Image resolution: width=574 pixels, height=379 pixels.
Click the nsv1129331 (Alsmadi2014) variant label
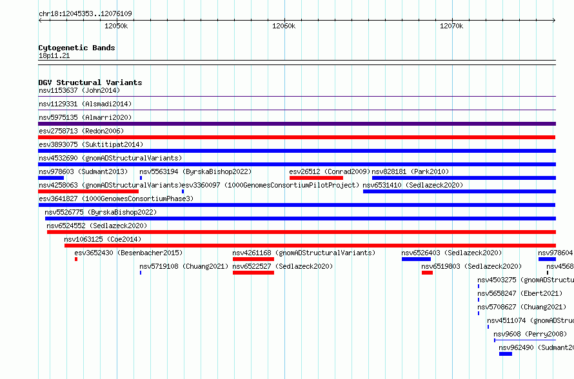85,104
